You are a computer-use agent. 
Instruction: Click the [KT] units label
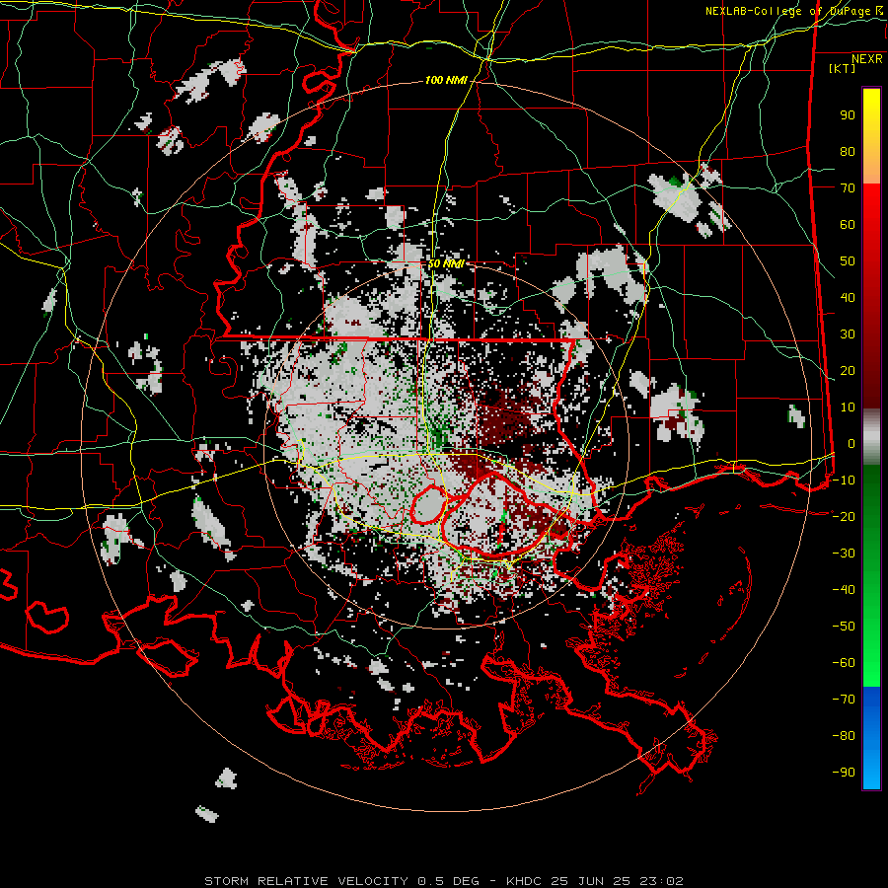pyautogui.click(x=843, y=68)
